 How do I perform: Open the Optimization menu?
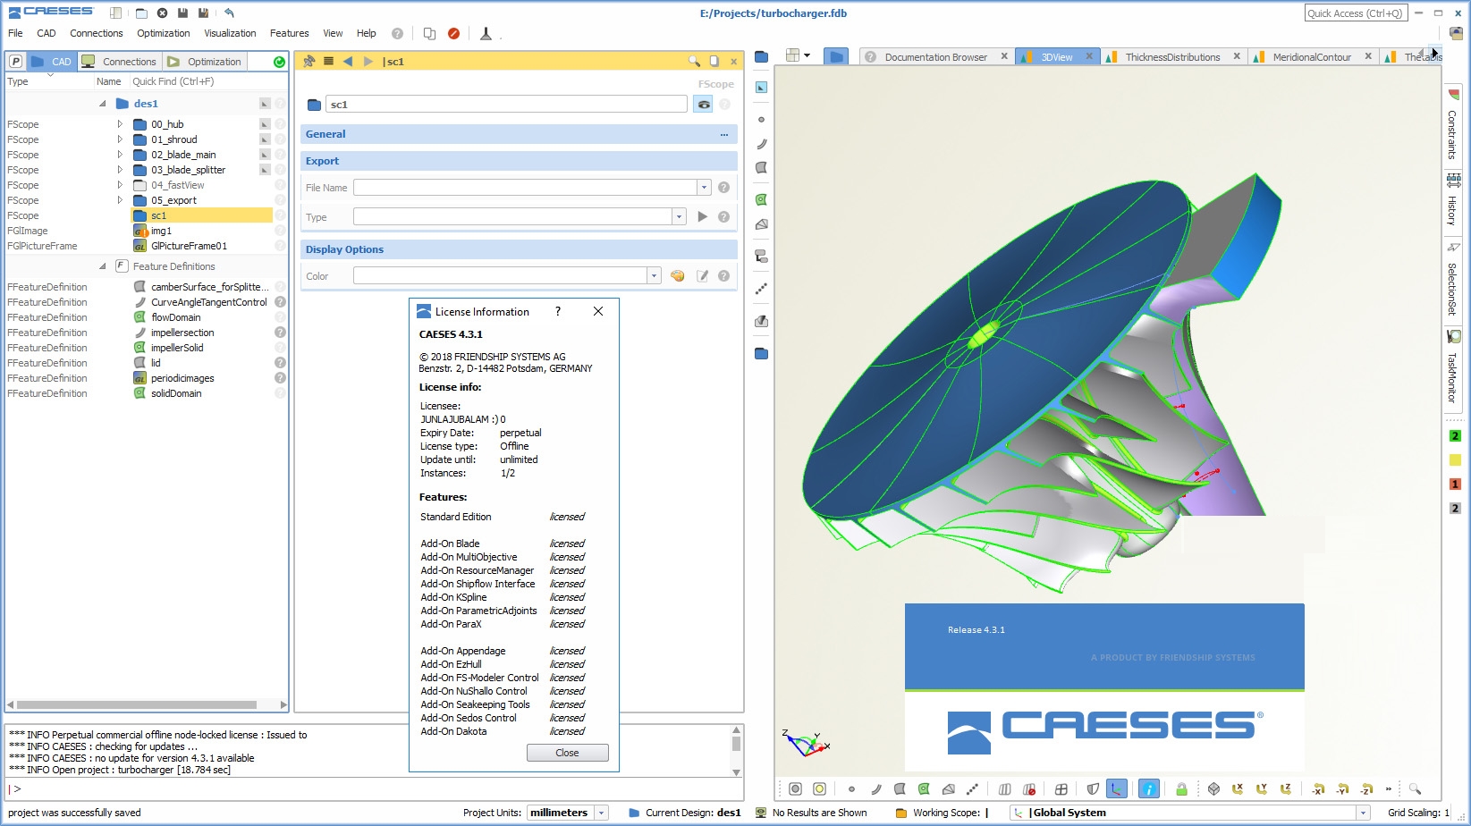tap(164, 33)
